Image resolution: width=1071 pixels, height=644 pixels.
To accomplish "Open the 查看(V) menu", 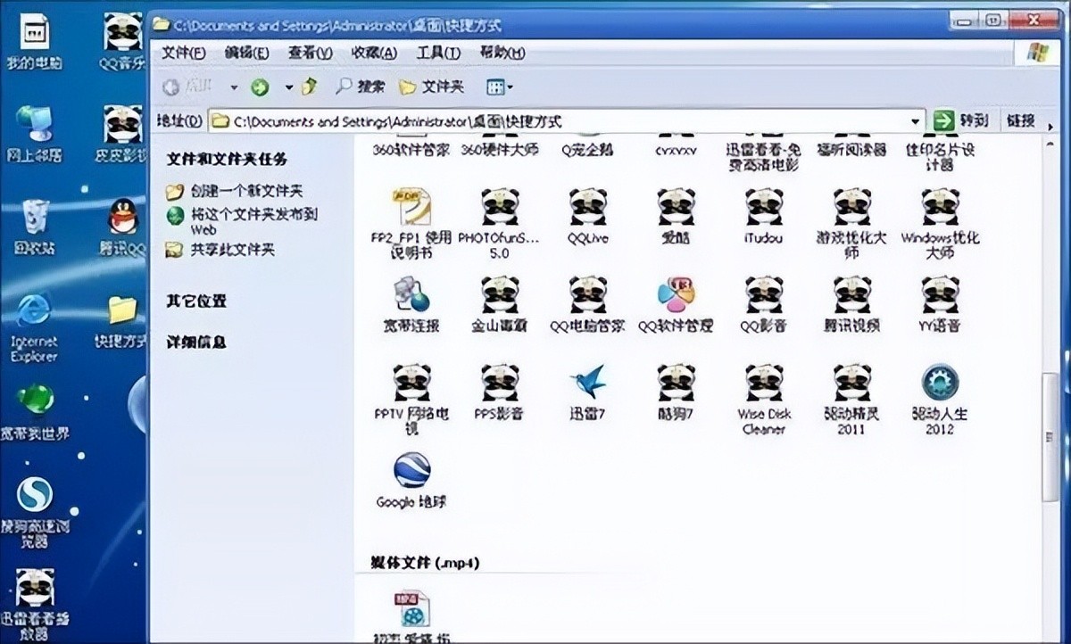I will tap(310, 53).
